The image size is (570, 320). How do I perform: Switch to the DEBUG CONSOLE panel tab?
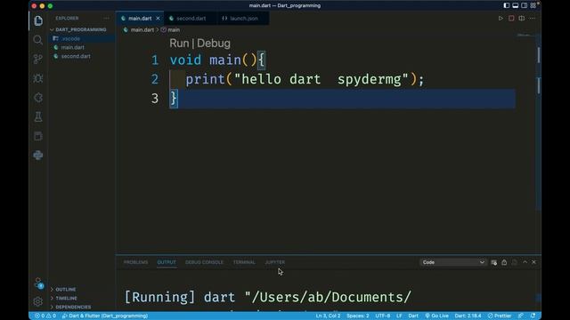click(x=204, y=262)
